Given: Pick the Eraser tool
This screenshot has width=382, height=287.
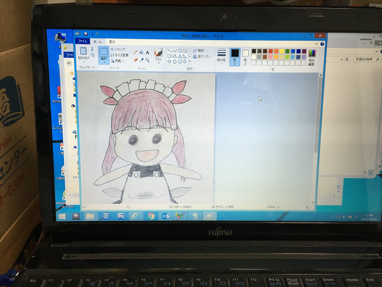Looking at the screenshot, I should click(135, 60).
